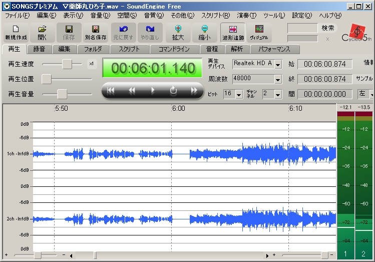Switch to the 音程 tab
The image size is (375, 262).
212,49
